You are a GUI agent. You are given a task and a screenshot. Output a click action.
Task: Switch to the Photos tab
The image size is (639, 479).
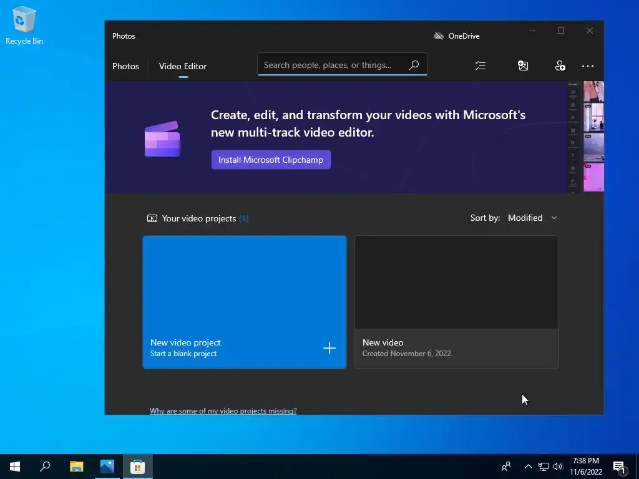(x=125, y=66)
